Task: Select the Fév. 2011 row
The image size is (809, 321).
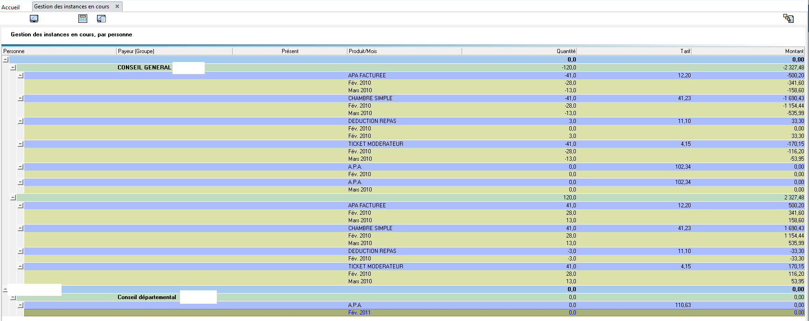Action: (x=359, y=313)
